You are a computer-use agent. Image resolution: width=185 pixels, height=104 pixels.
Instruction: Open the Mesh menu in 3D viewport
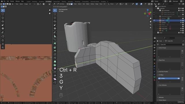pyautogui.click(x=88, y=4)
